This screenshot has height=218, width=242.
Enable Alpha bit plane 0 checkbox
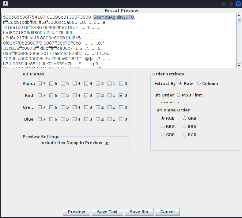point(121,84)
